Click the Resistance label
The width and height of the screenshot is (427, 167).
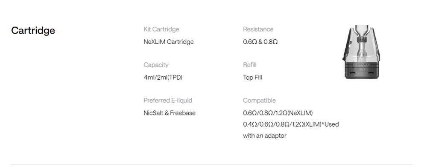pos(258,29)
